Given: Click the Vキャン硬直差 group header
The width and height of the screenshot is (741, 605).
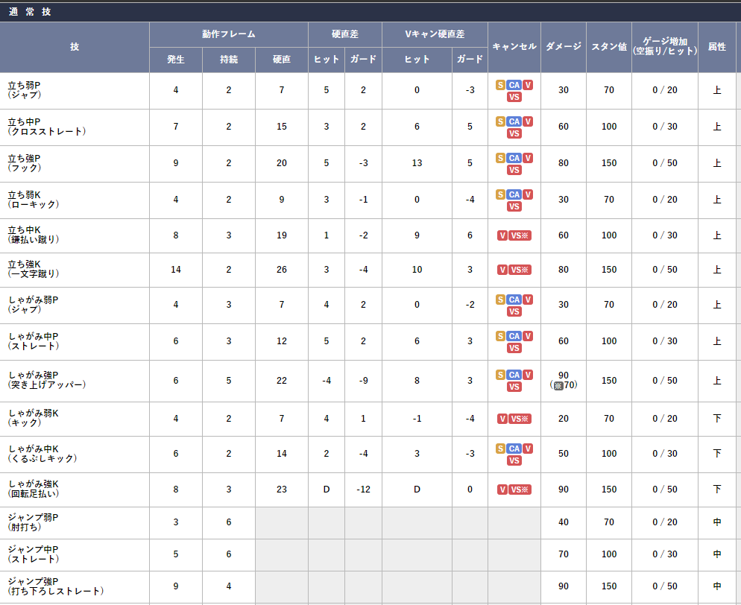Looking at the screenshot, I should tap(435, 34).
